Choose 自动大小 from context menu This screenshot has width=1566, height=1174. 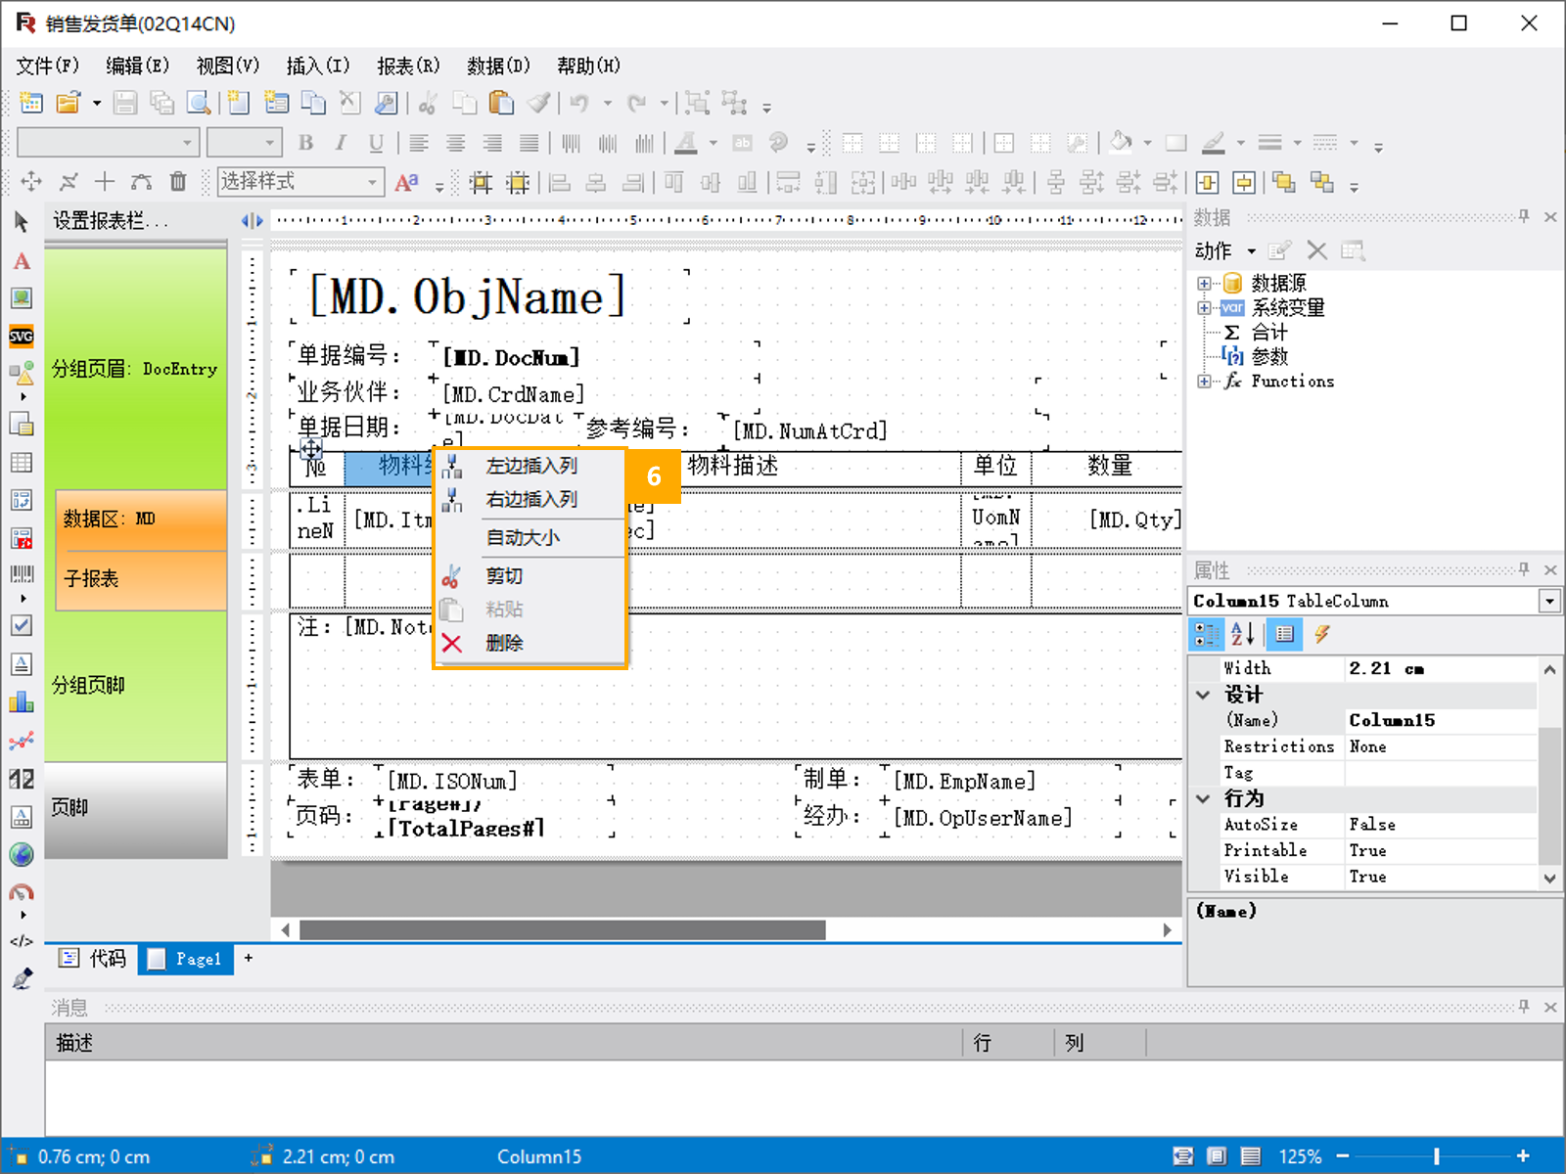[530, 537]
